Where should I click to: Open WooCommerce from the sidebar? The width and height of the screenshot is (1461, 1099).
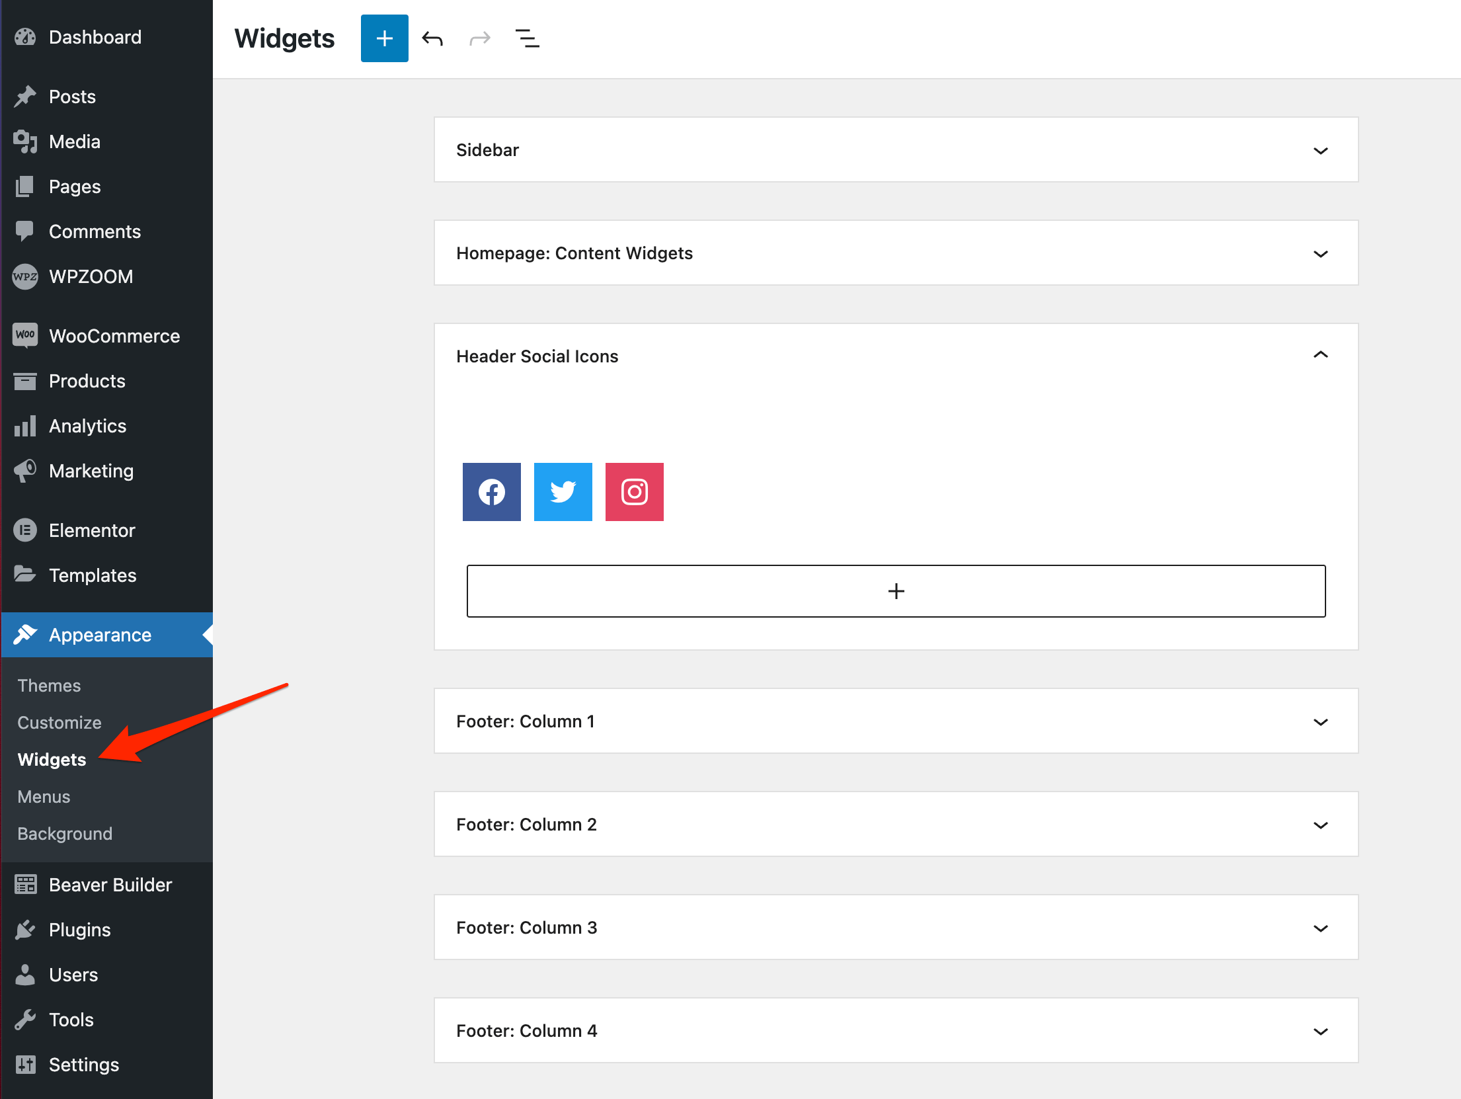(x=114, y=336)
